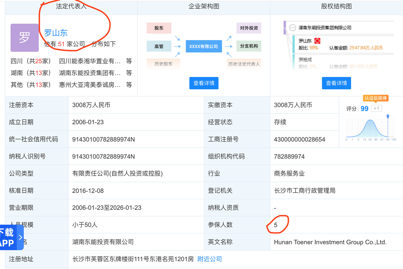This screenshot has width=403, height=269.
Task: Click 营业期限 2006-01-23至2026-01-23
Action: (107, 208)
